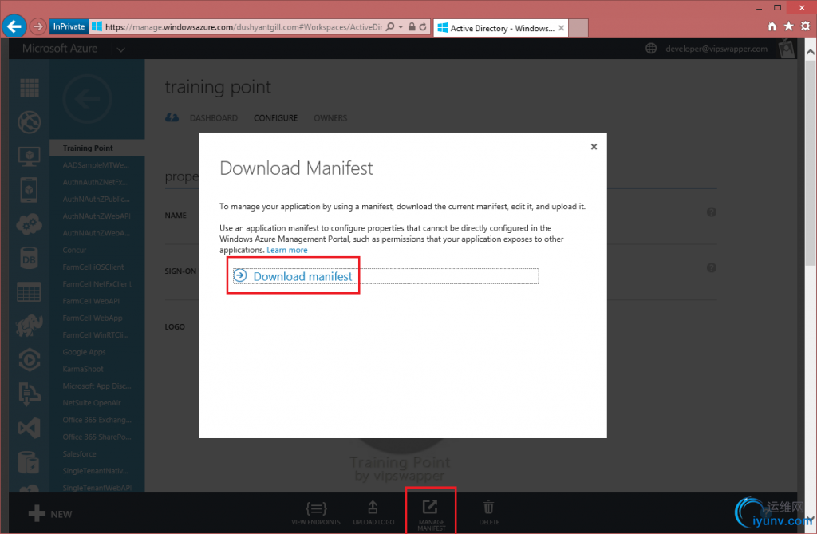This screenshot has width=817, height=534.
Task: Close the Download Manifest dialog
Action: point(594,147)
